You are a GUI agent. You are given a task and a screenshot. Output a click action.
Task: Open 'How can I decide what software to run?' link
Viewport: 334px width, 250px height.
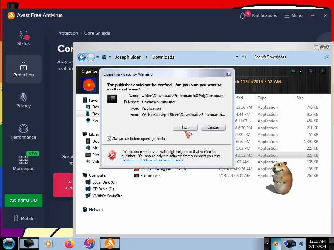tap(152, 160)
